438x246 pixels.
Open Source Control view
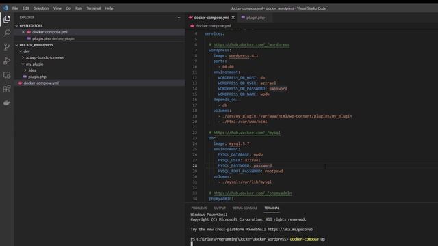click(7, 47)
